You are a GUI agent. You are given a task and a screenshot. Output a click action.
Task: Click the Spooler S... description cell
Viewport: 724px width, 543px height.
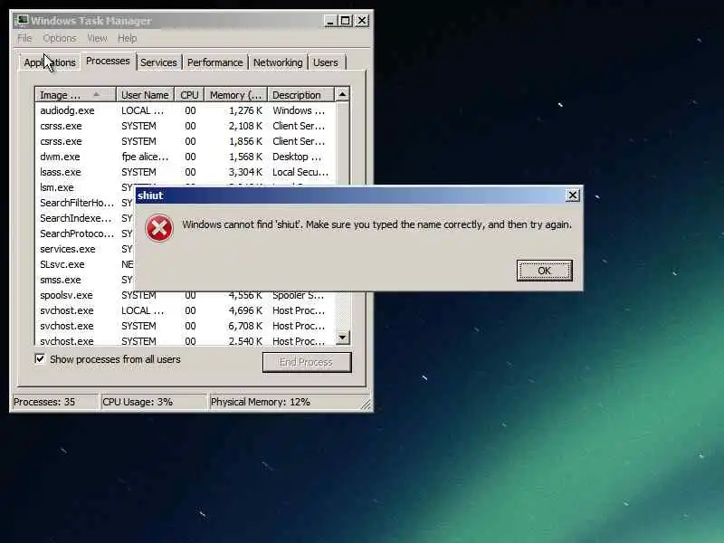[299, 295]
